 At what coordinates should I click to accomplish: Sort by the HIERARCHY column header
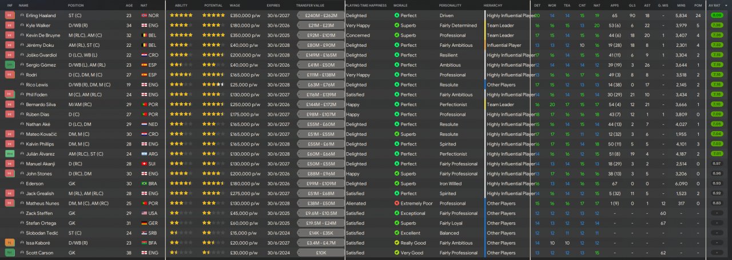(493, 5)
